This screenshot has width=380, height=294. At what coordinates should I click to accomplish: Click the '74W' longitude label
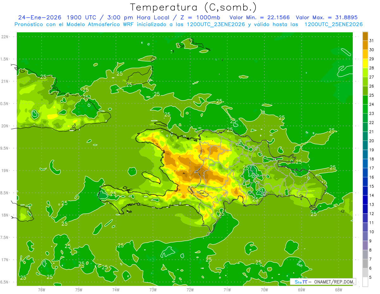pyautogui.click(x=116, y=290)
